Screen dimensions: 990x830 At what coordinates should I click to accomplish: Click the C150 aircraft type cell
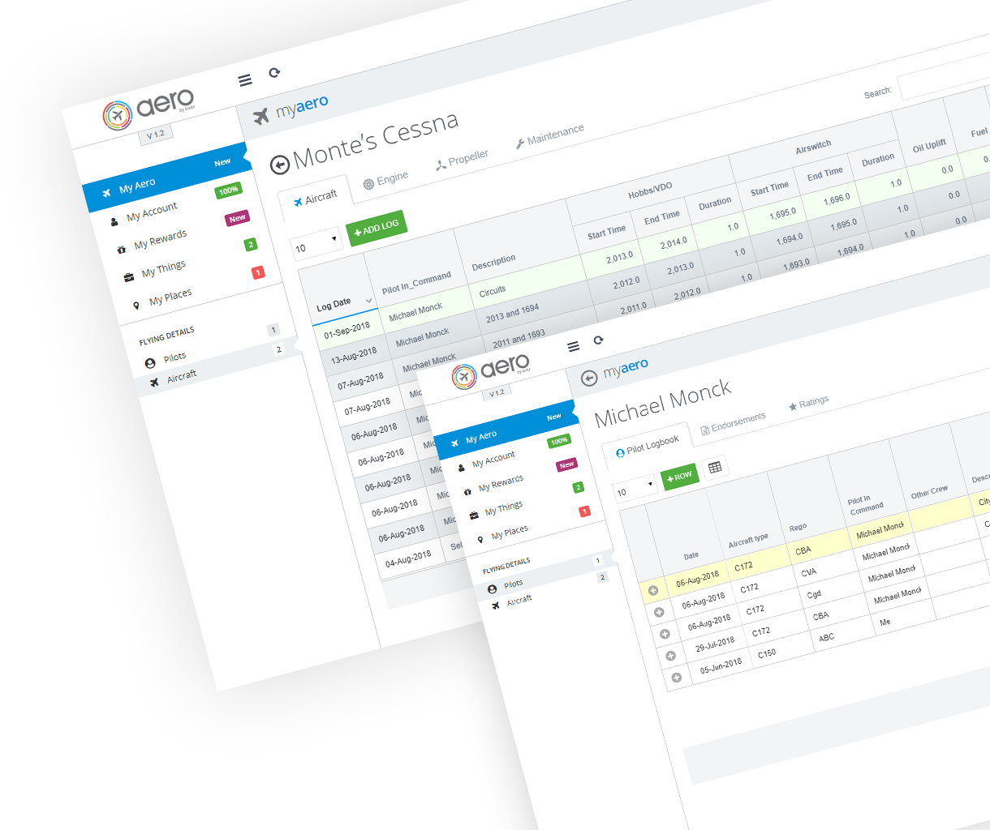(x=767, y=653)
